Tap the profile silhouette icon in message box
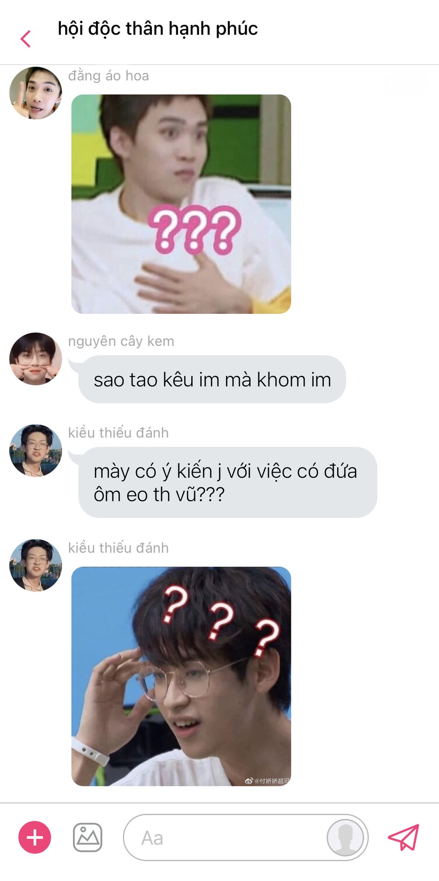Image resolution: width=439 pixels, height=881 pixels. click(345, 837)
